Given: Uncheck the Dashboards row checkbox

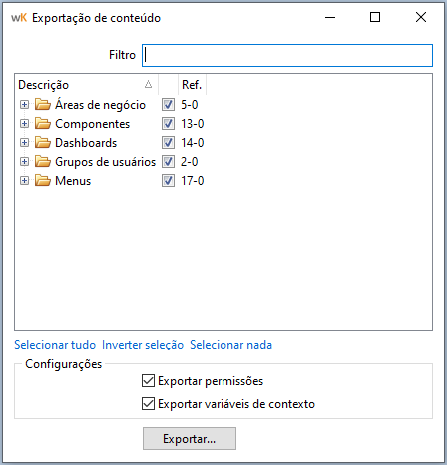Looking at the screenshot, I should coord(168,143).
